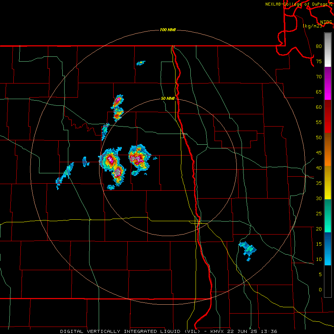
Task: Click the light blue segment of VIL color bar
Action: pos(328,249)
